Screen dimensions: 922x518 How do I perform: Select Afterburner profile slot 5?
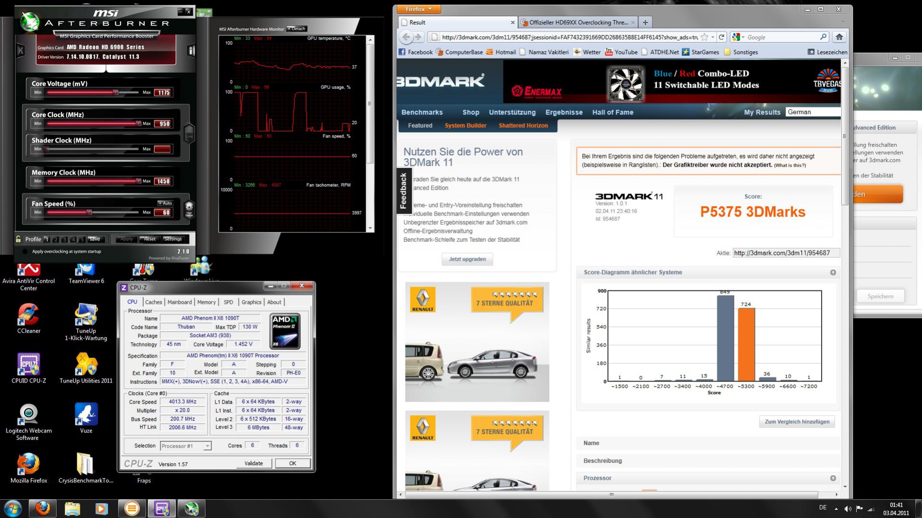(82, 239)
